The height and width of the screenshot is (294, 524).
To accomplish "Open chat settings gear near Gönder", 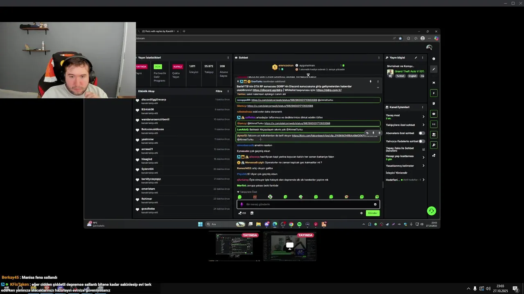I will tap(361, 213).
